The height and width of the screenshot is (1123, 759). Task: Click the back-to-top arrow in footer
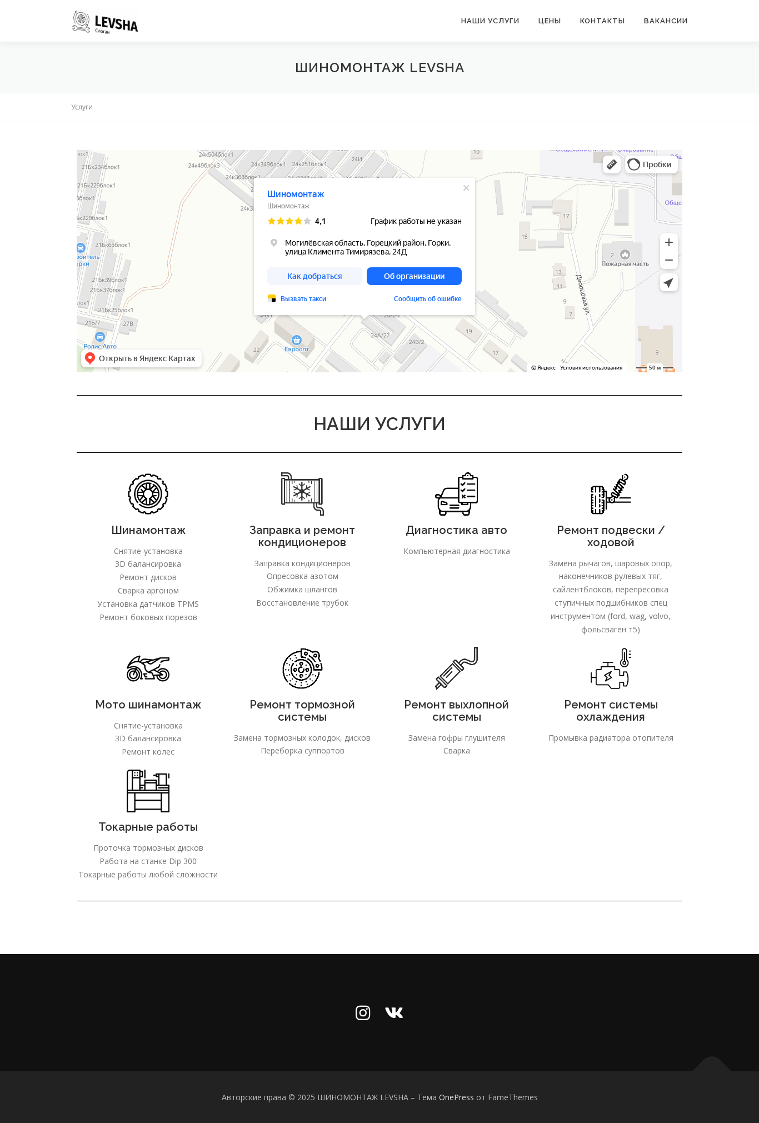coord(712,1064)
